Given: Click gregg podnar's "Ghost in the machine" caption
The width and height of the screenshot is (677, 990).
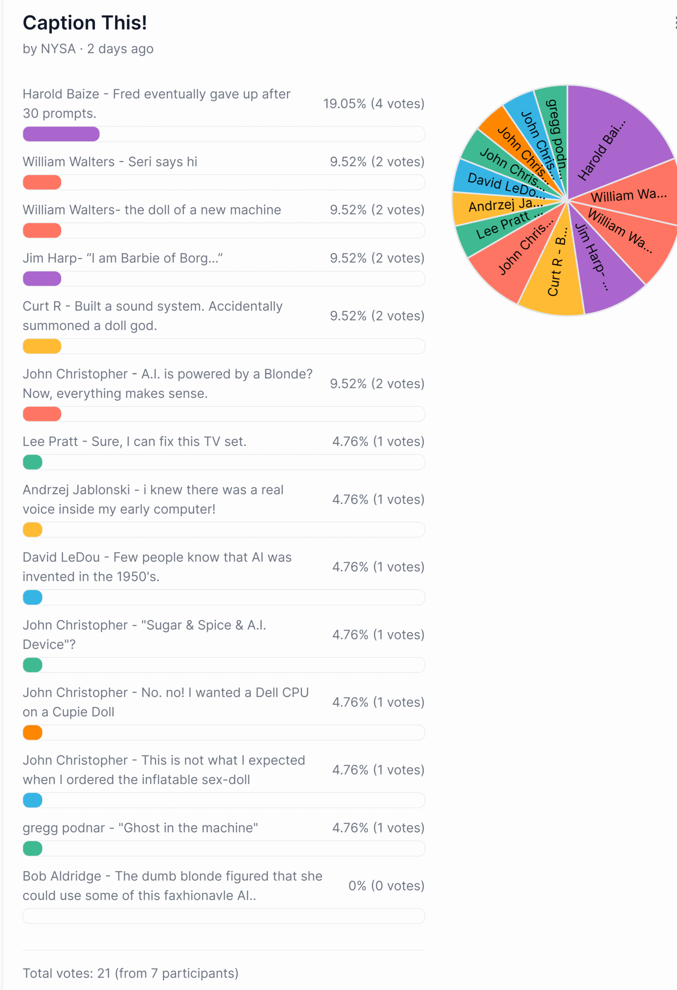Looking at the screenshot, I should click(x=140, y=828).
